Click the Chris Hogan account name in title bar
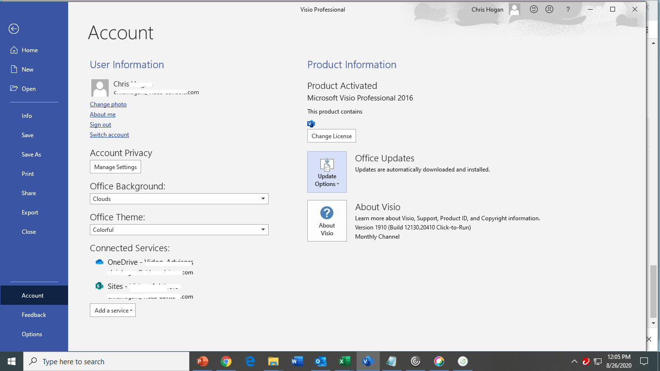 [488, 10]
